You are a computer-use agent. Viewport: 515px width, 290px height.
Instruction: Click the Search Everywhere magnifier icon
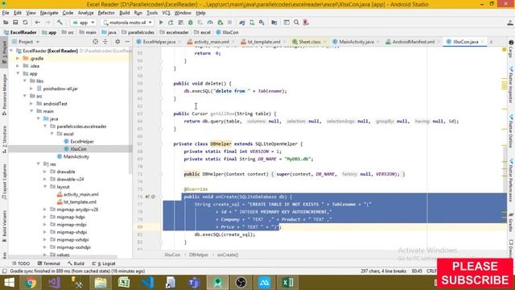point(296,23)
